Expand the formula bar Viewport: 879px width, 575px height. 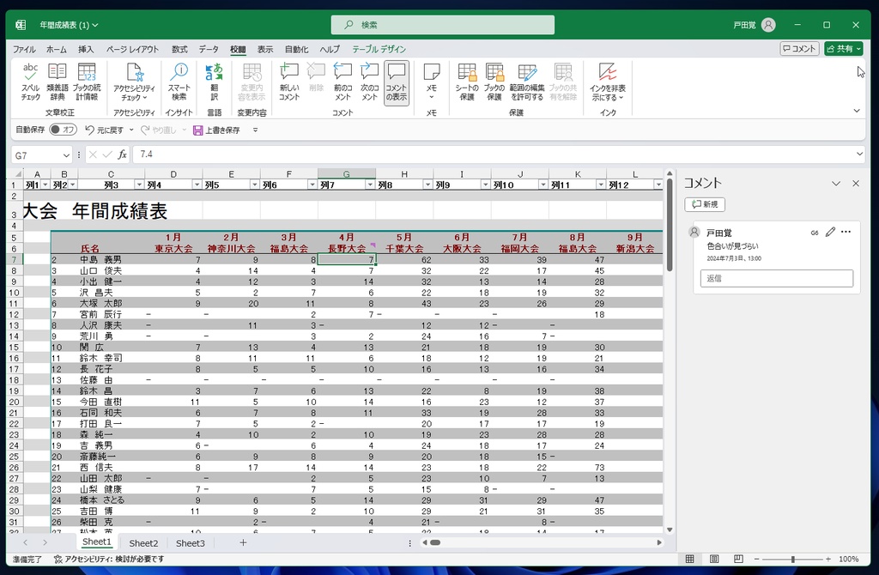tap(860, 154)
